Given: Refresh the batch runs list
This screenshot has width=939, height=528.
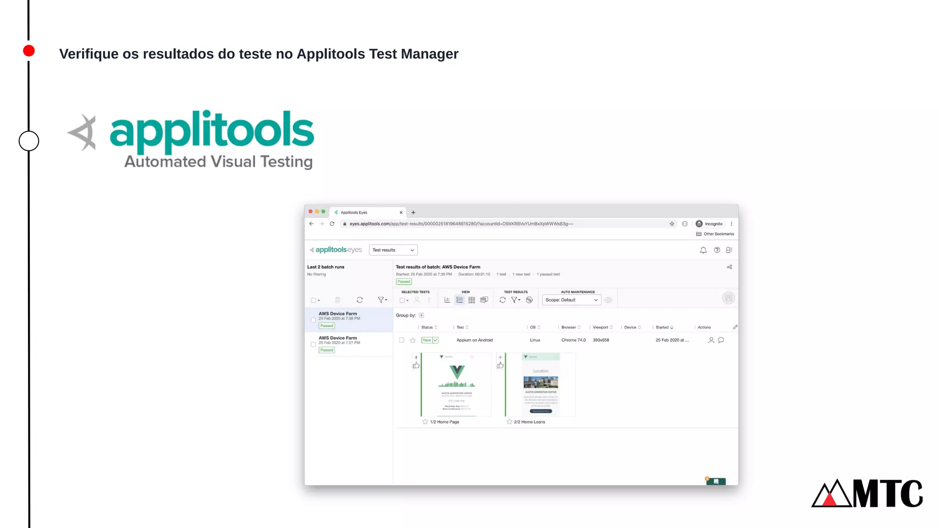Looking at the screenshot, I should 359,300.
